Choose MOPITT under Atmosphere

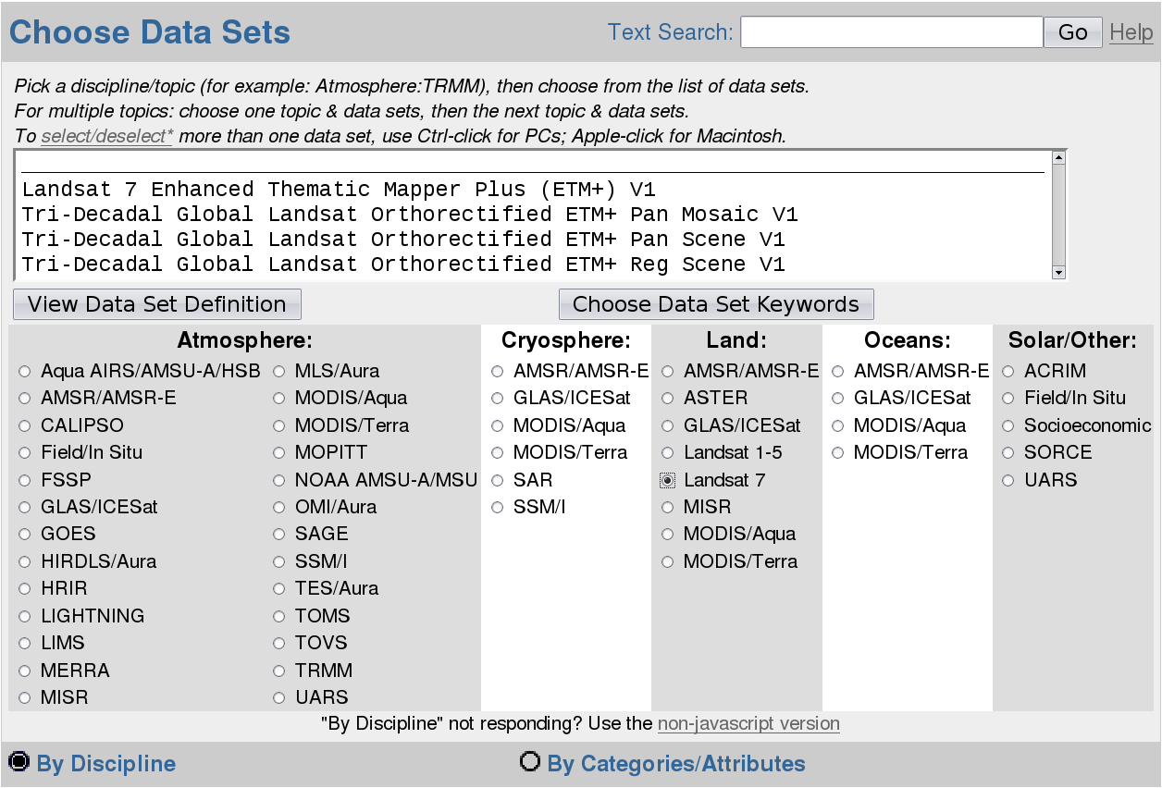(278, 453)
